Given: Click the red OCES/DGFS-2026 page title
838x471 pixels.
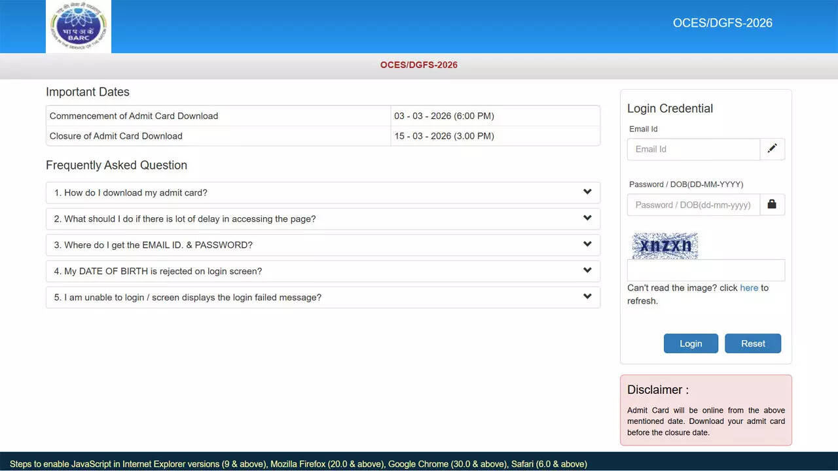Looking at the screenshot, I should [x=419, y=65].
